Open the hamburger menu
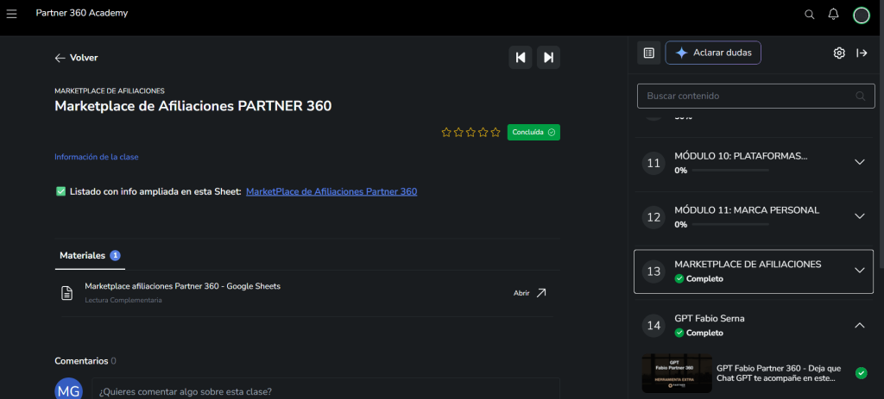Viewport: 884px width, 399px height. (12, 14)
